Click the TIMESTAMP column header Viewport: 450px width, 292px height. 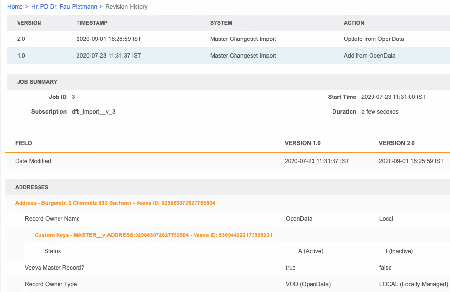pos(92,23)
